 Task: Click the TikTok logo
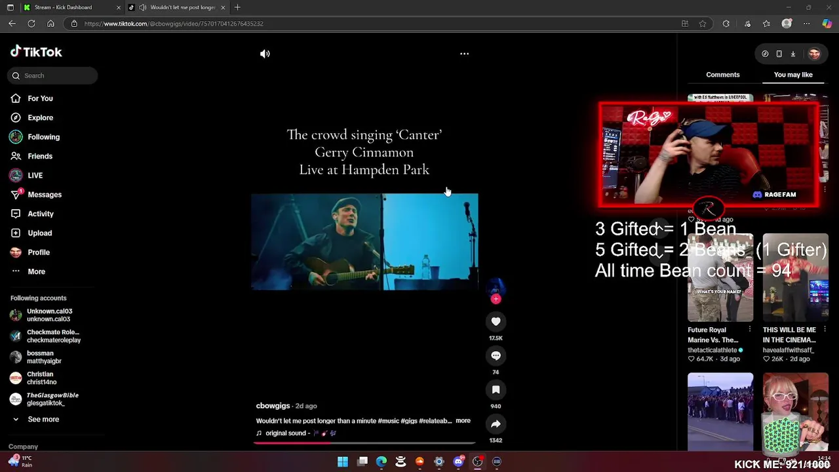(36, 52)
